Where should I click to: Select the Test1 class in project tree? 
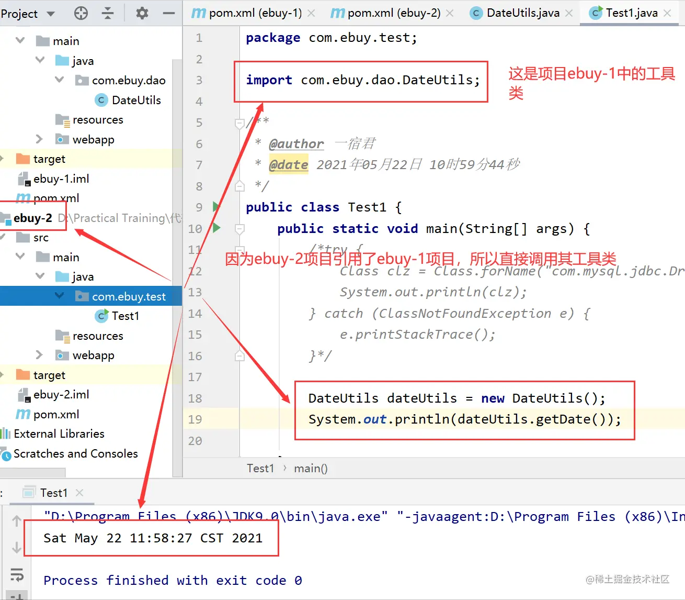(117, 316)
